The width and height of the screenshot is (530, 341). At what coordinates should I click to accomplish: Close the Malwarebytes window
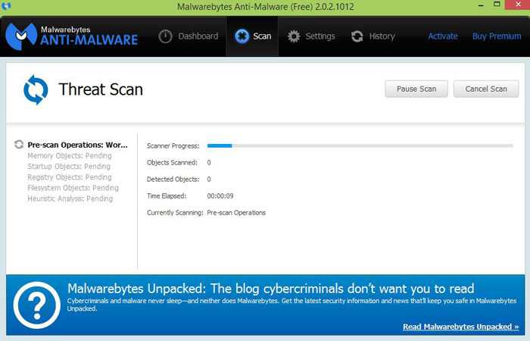point(518,5)
